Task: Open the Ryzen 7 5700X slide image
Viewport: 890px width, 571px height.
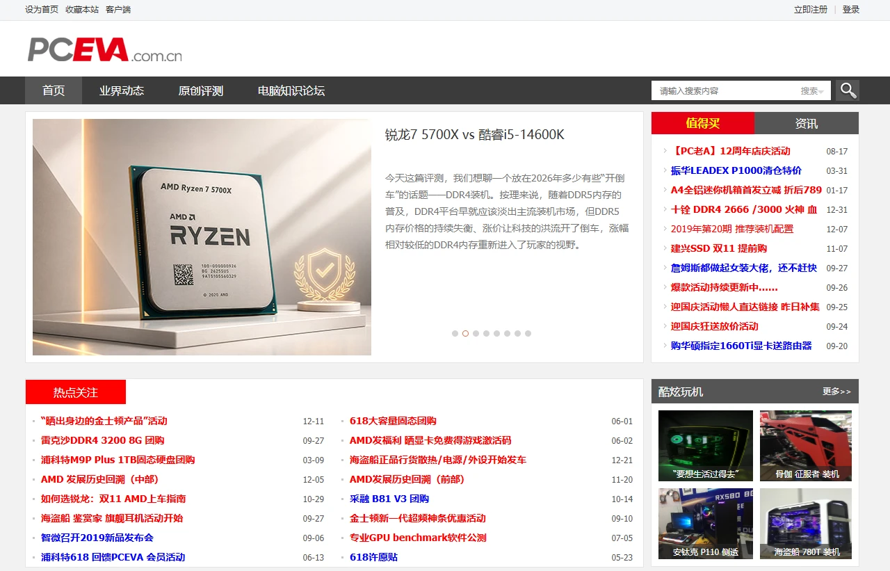Action: (x=202, y=237)
